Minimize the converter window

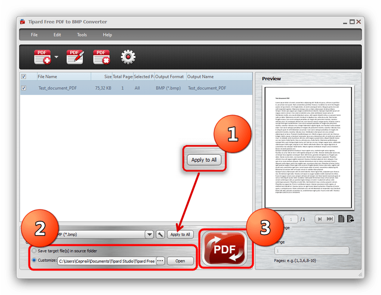pos(345,22)
